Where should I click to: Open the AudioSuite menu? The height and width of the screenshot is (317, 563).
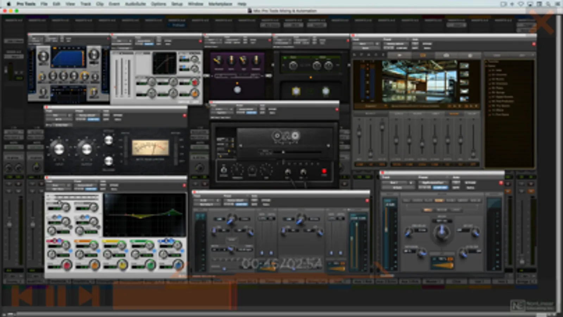point(135,4)
